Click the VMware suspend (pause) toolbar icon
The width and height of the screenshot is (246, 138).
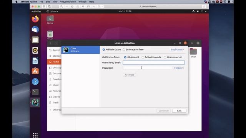[44, 7]
